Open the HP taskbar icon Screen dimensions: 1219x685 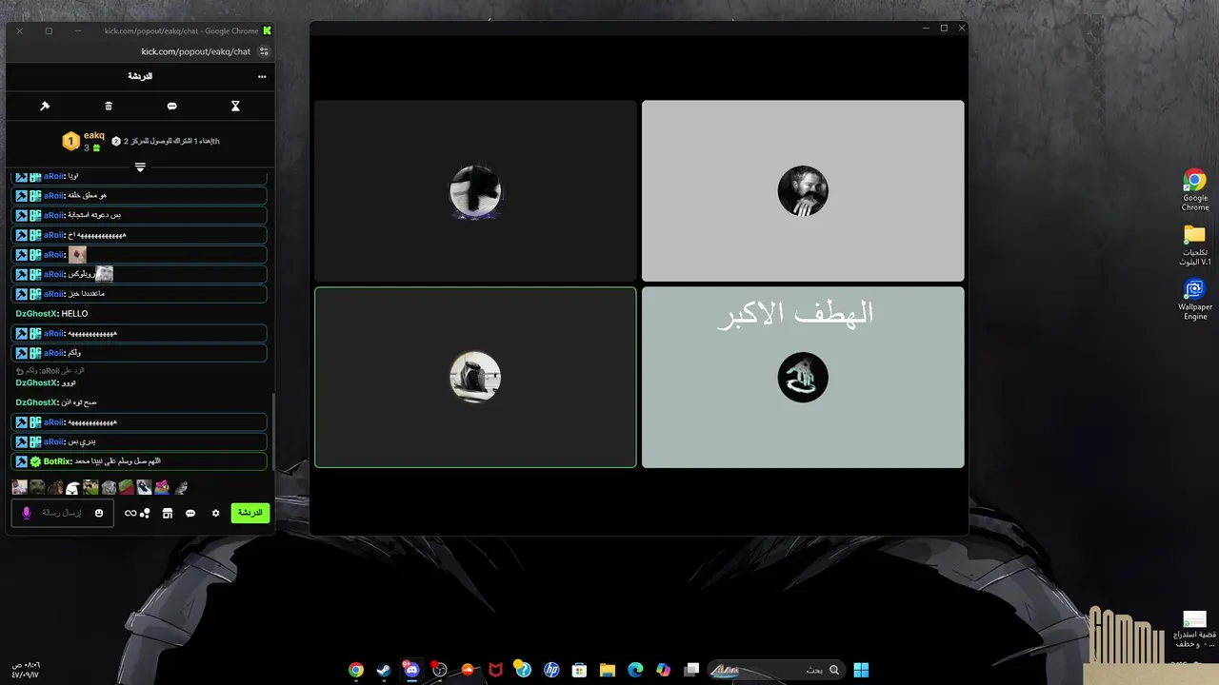(x=551, y=670)
